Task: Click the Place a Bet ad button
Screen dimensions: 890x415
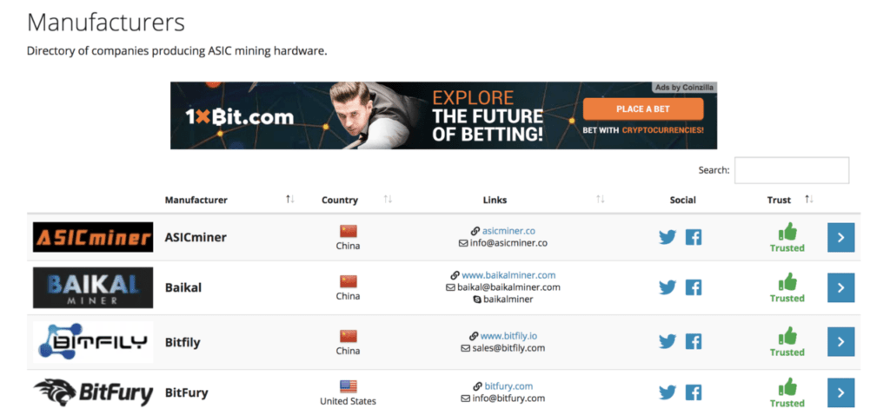Action: [643, 109]
